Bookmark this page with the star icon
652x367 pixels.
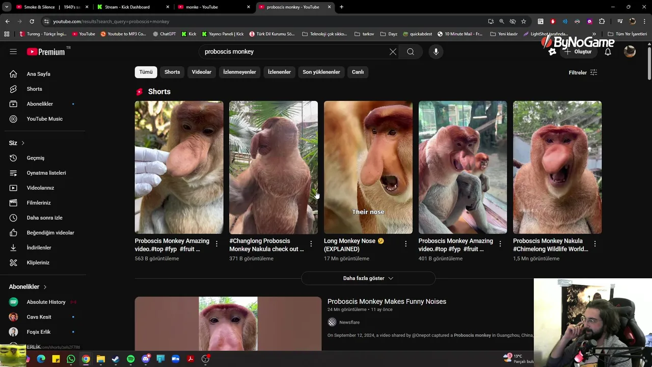524,21
